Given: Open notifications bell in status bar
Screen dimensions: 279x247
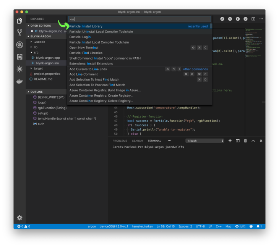Looking at the screenshot, I should tap(259, 226).
